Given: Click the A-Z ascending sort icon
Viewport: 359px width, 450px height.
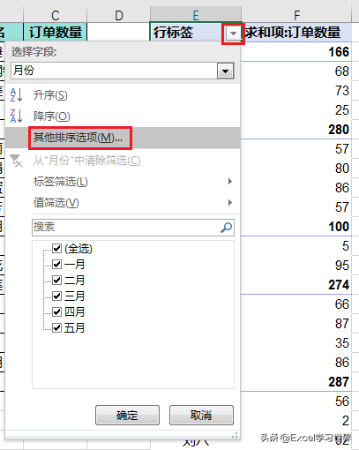Looking at the screenshot, I should click(16, 95).
